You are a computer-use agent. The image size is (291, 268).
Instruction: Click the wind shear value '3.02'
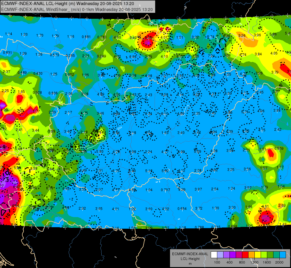coord(195,37)
